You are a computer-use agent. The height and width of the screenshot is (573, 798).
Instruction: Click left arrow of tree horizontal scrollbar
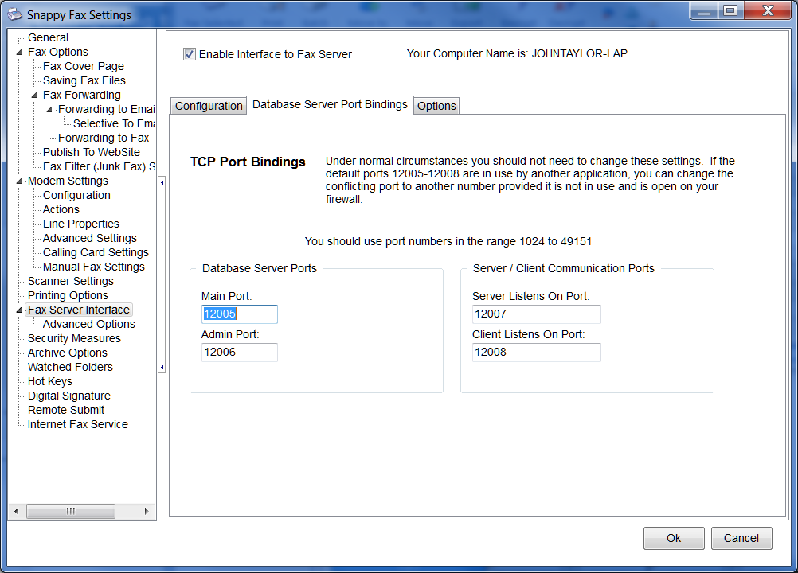coord(16,511)
